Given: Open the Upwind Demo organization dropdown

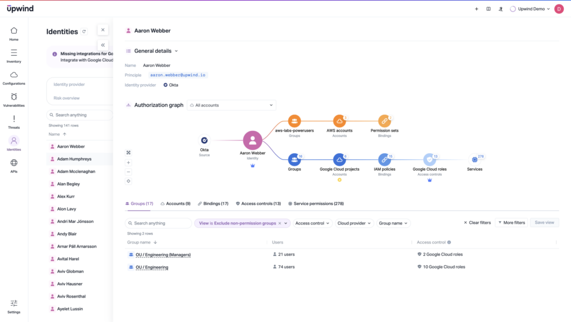Looking at the screenshot, I should coord(530,9).
